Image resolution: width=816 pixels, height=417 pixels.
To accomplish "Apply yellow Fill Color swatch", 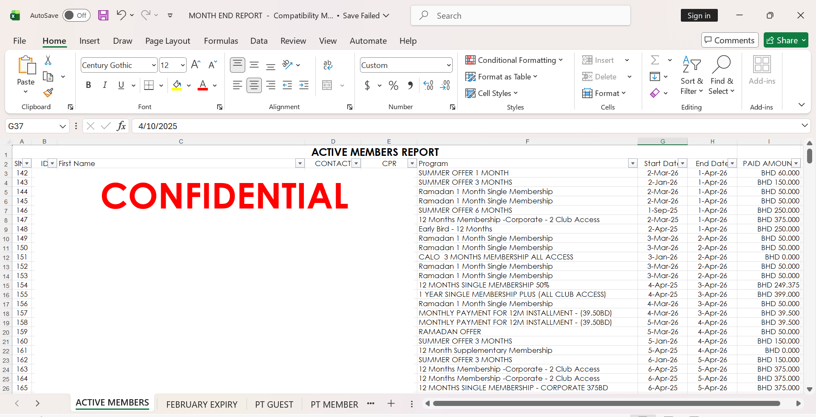I will click(177, 85).
